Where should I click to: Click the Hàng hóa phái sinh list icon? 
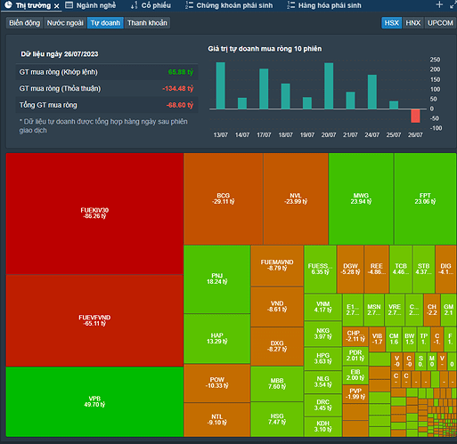pyautogui.click(x=291, y=5)
